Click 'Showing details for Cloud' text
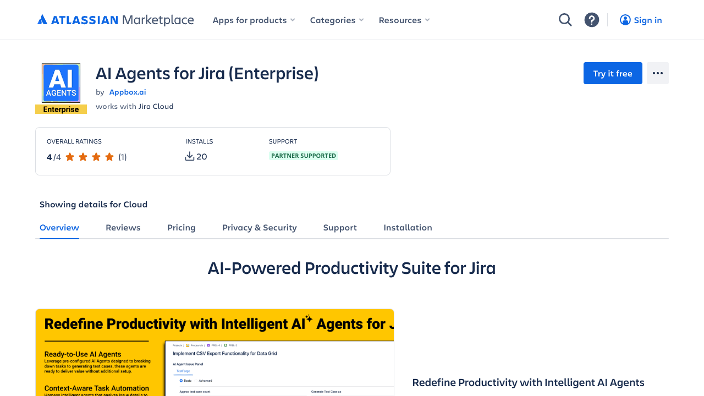Image resolution: width=704 pixels, height=396 pixels. click(94, 204)
